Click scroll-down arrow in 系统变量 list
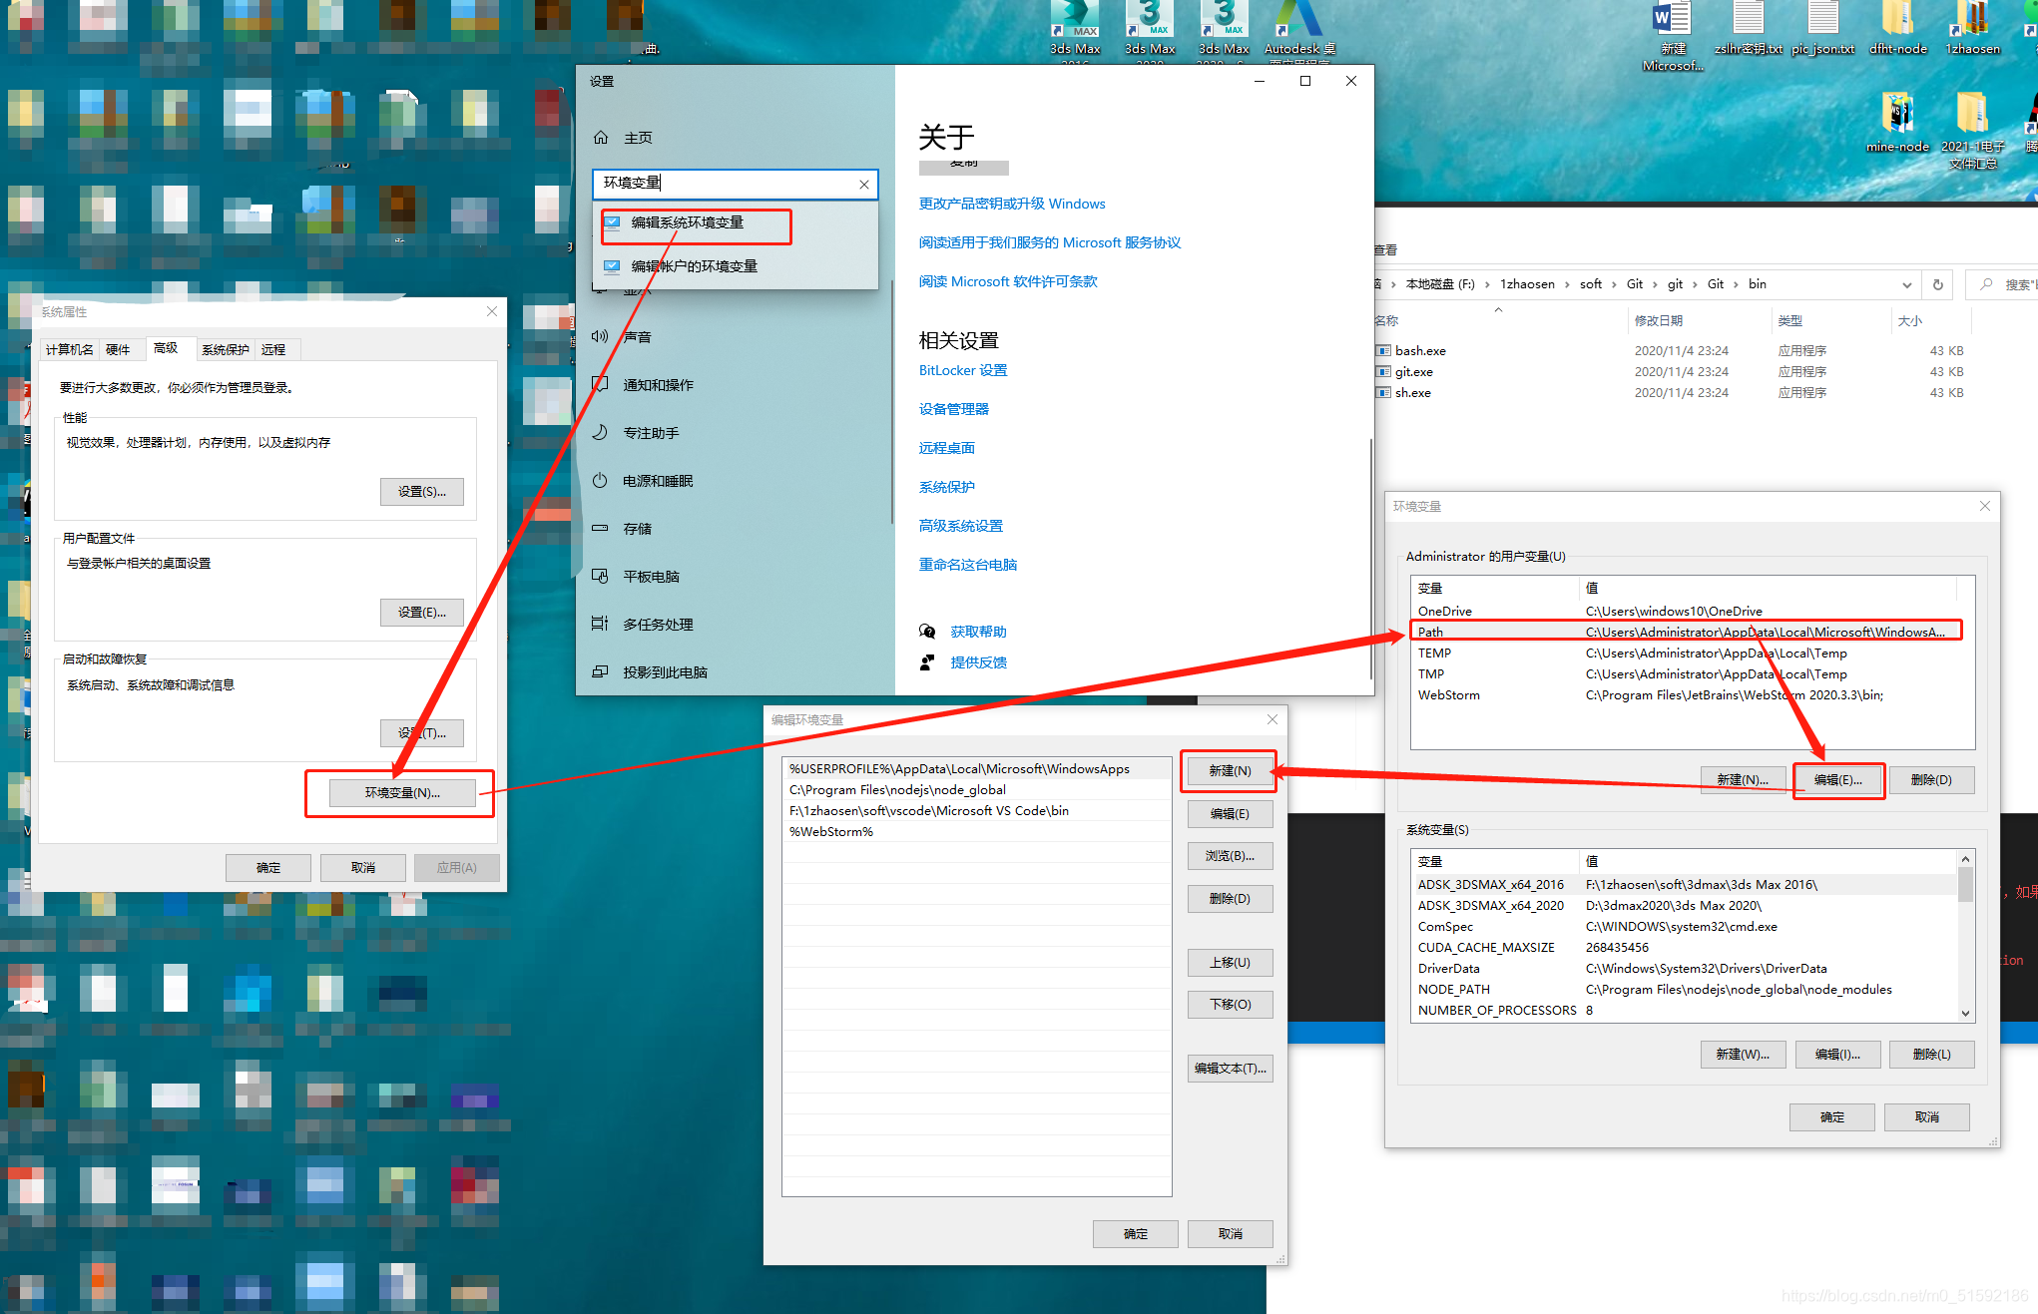Image resolution: width=2038 pixels, height=1314 pixels. [1965, 1013]
